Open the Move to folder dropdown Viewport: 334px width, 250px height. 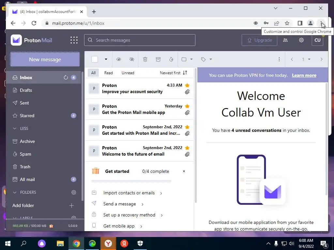(187, 59)
